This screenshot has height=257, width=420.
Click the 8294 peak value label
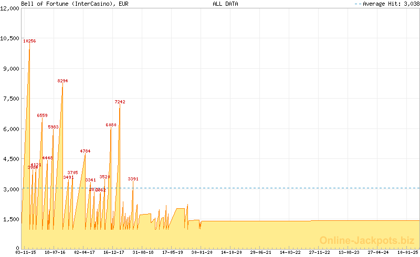coord(62,81)
